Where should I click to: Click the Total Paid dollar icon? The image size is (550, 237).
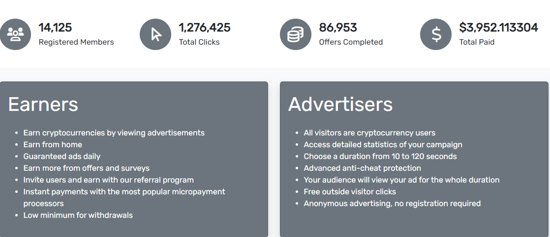coord(436,34)
